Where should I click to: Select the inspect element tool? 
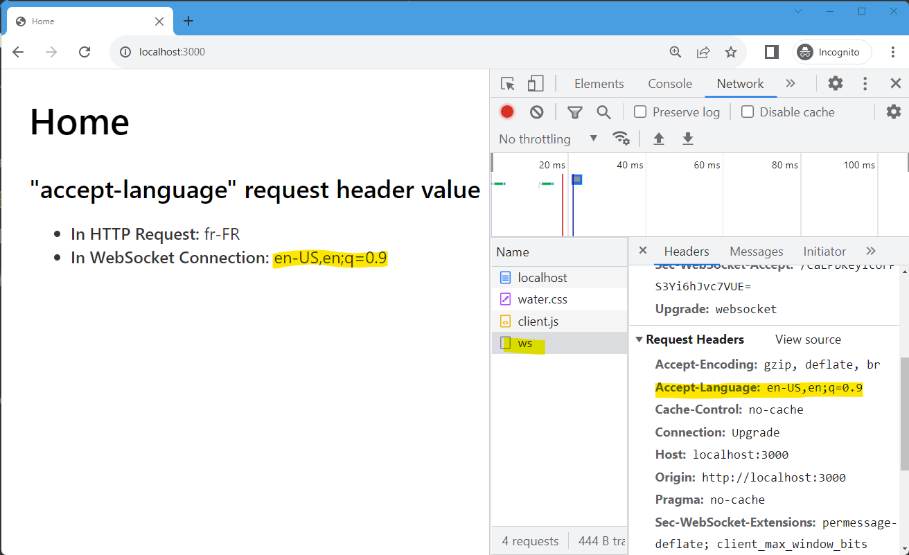(x=506, y=82)
